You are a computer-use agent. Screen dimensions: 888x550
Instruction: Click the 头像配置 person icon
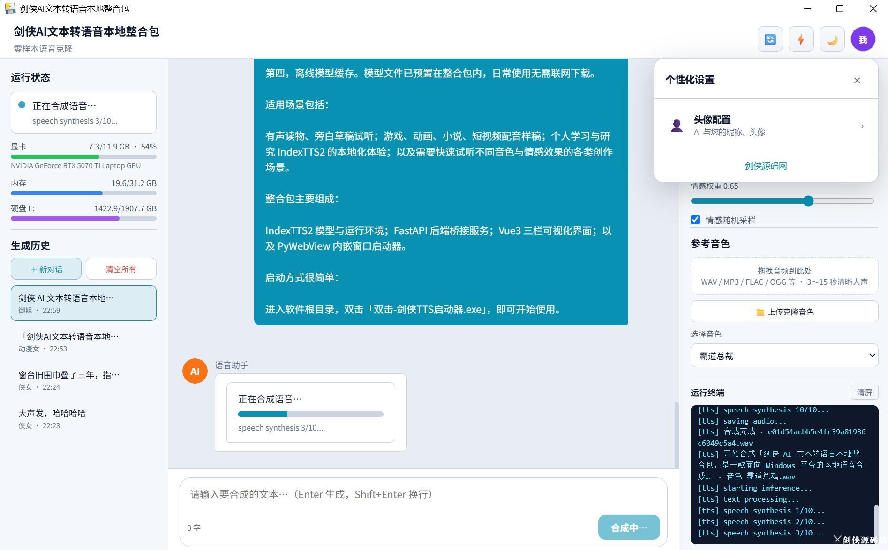click(x=677, y=126)
